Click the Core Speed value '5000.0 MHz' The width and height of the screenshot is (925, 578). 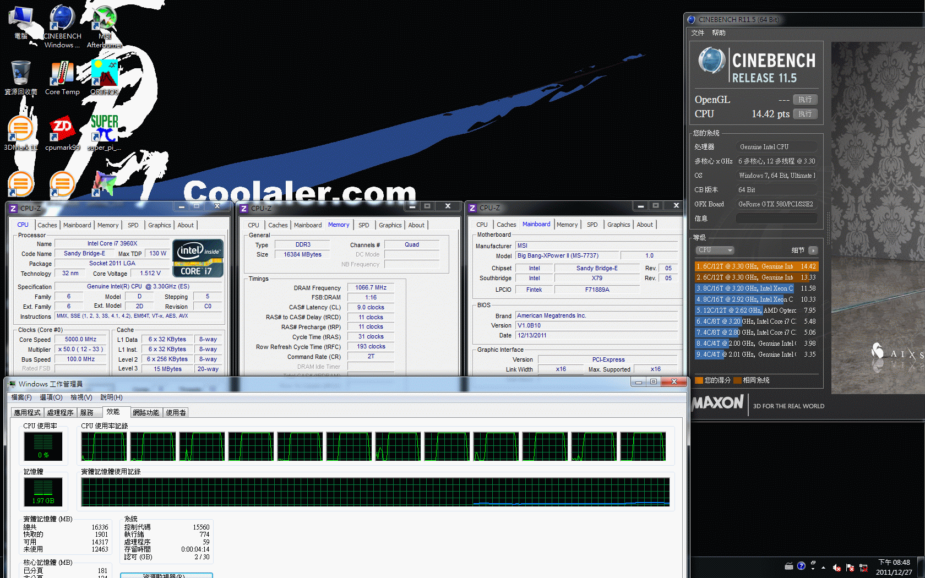coord(80,340)
